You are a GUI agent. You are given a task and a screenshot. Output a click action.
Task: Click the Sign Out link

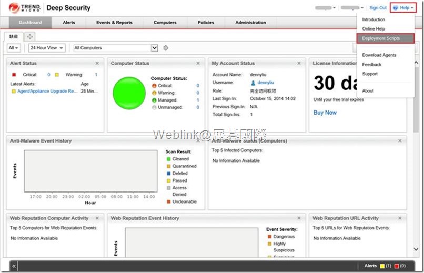[x=378, y=8]
